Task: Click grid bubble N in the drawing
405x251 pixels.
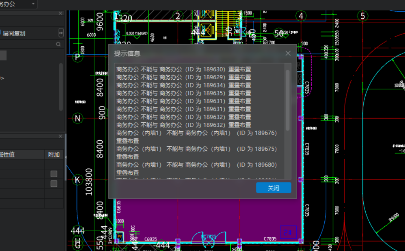Action: coord(77,118)
